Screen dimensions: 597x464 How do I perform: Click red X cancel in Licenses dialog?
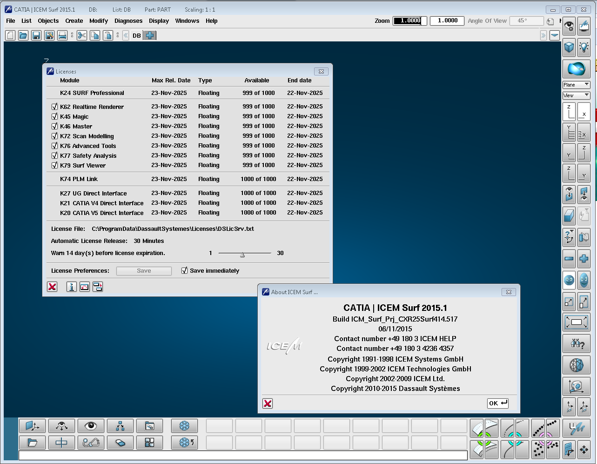coord(52,287)
